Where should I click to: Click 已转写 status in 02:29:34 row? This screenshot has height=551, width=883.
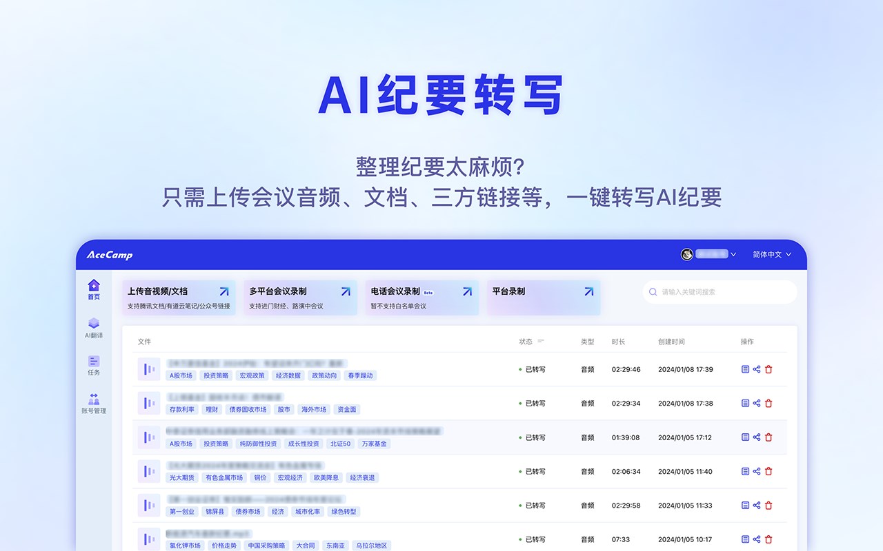coord(533,404)
